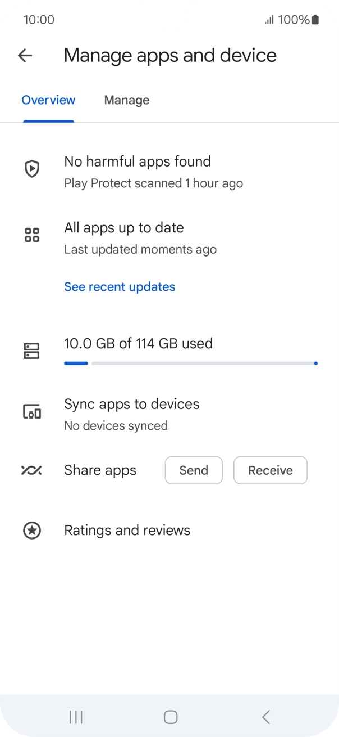Open the Ratings and reviews entry
This screenshot has width=339, height=737.
coord(127,531)
